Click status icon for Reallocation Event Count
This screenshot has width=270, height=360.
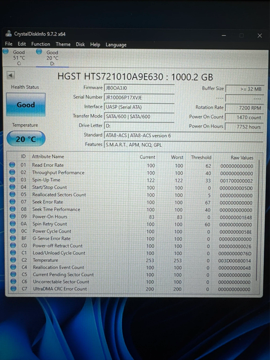pyautogui.click(x=13, y=267)
